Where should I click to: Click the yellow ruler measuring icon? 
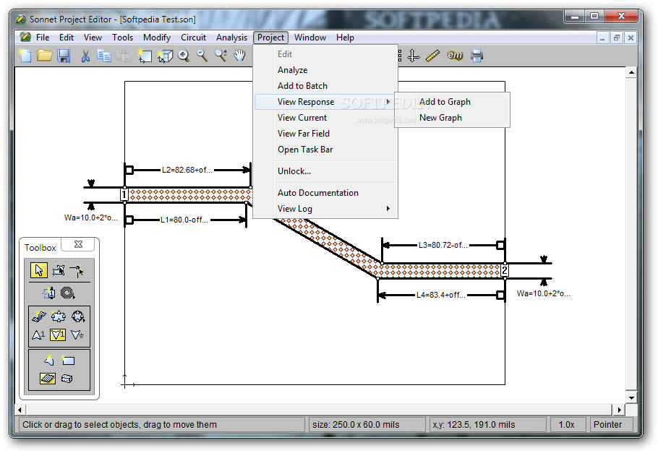tap(432, 56)
